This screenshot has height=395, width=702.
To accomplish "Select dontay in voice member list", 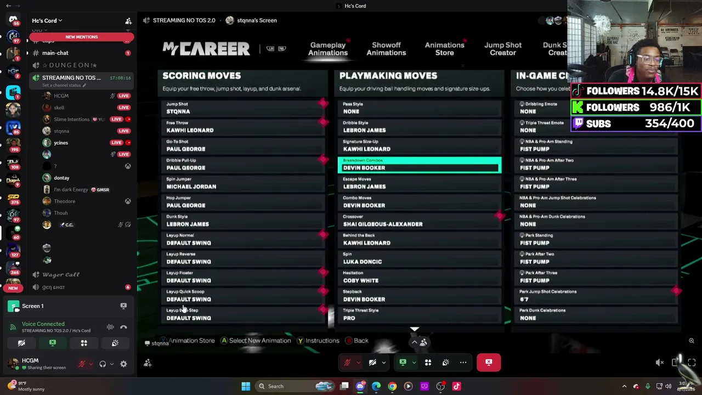I will tap(61, 178).
